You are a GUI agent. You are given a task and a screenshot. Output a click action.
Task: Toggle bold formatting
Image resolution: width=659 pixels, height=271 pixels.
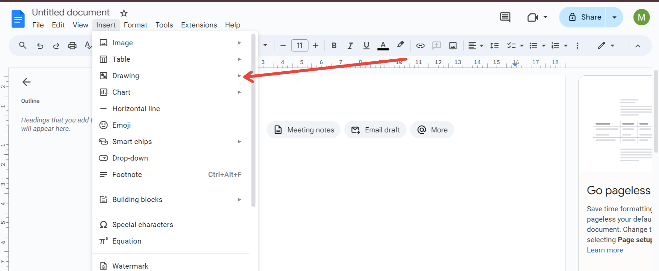pyautogui.click(x=334, y=46)
